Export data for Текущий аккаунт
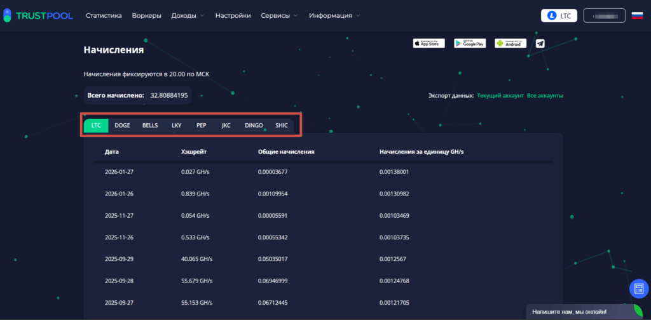This screenshot has height=320, width=651. [x=500, y=96]
